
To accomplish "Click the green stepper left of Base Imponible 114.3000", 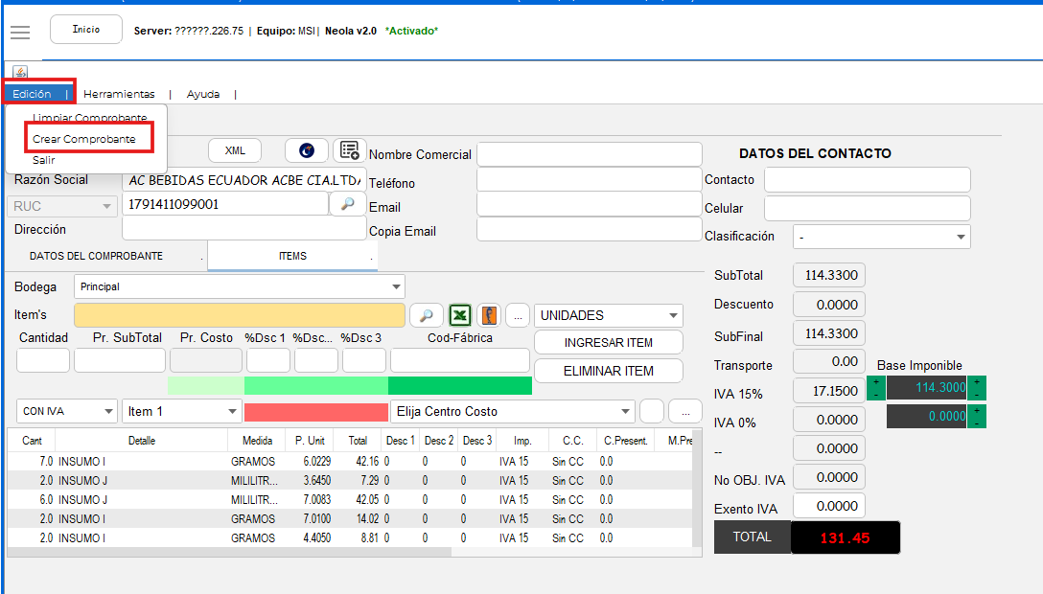I will point(875,388).
